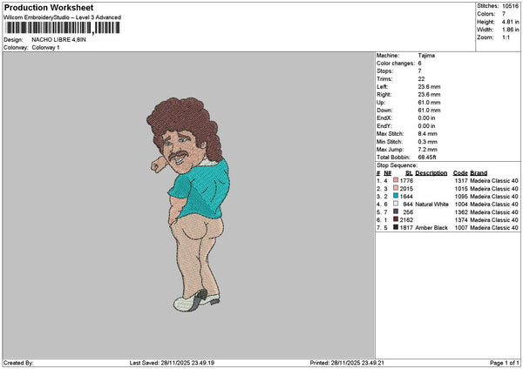The width and height of the screenshot is (523, 369).
Task: Click the 'Page 1 of 1' indicator
Action: 505,363
